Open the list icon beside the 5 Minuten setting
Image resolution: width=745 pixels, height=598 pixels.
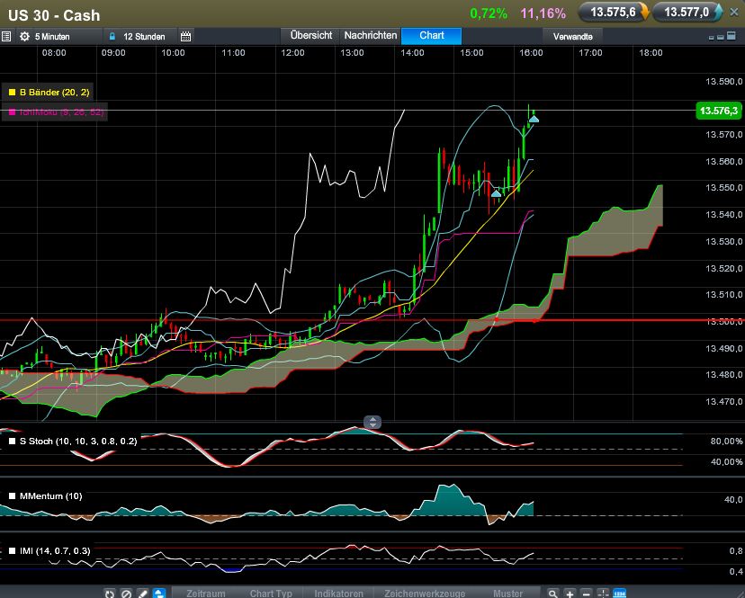(6, 36)
